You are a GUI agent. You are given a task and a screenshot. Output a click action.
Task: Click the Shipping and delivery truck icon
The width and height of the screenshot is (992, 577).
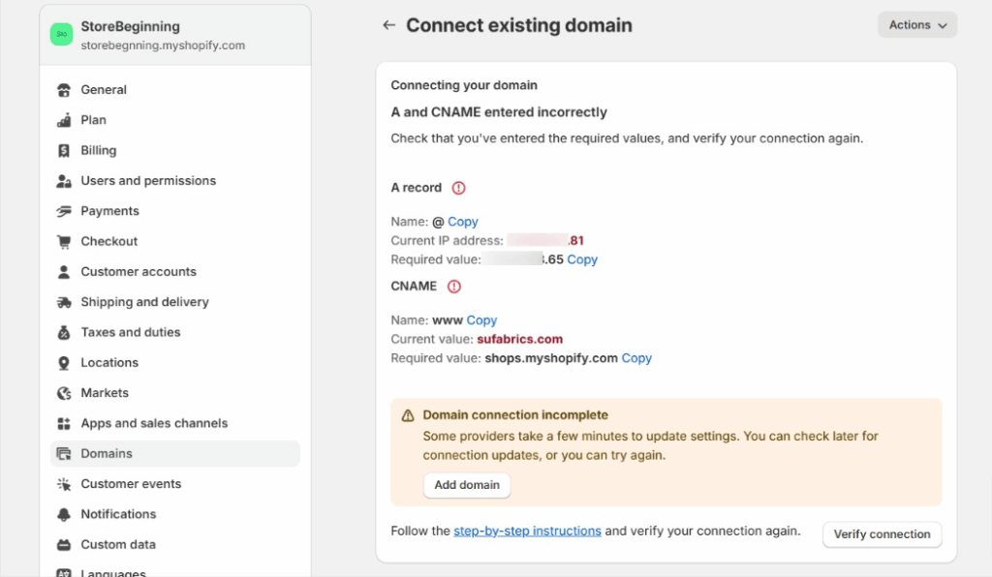tap(64, 302)
